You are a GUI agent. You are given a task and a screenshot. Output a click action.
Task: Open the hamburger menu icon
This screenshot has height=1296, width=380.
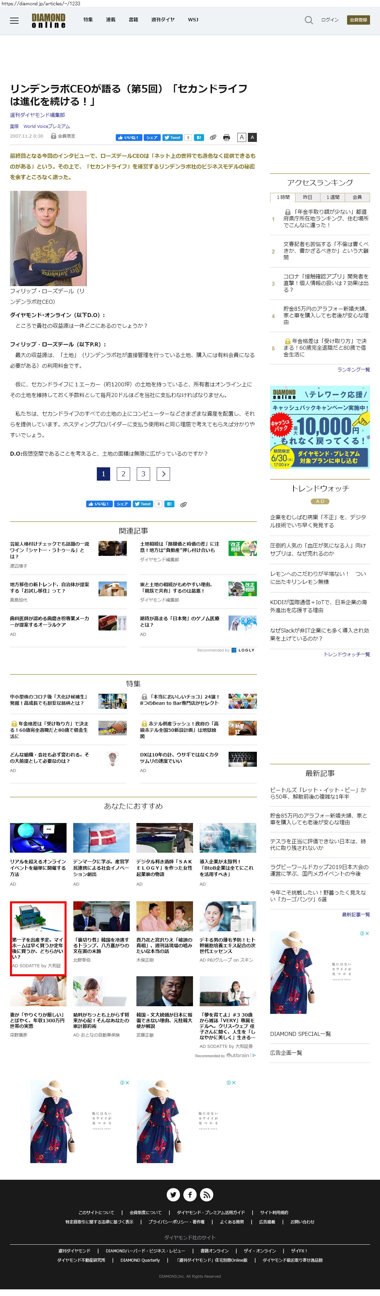point(14,21)
